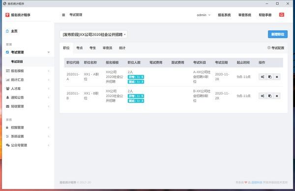Click the 报名统计程序 logo icon
This screenshot has width=295, height=191.
pos(7,15)
